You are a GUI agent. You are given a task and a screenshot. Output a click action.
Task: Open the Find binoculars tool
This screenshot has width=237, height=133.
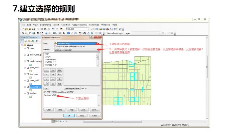click(x=84, y=33)
